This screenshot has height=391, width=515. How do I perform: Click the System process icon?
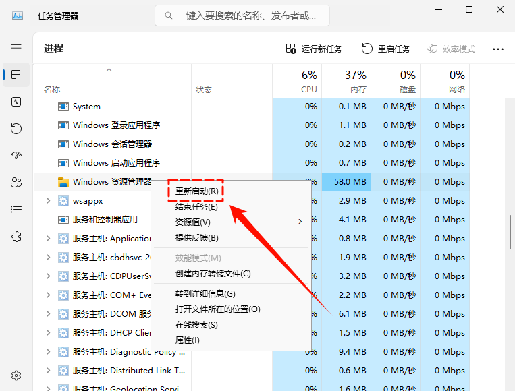(x=63, y=107)
